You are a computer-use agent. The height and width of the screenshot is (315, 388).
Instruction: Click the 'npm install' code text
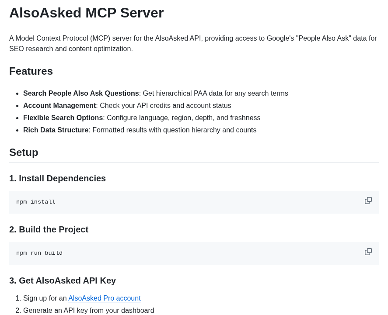pos(36,202)
